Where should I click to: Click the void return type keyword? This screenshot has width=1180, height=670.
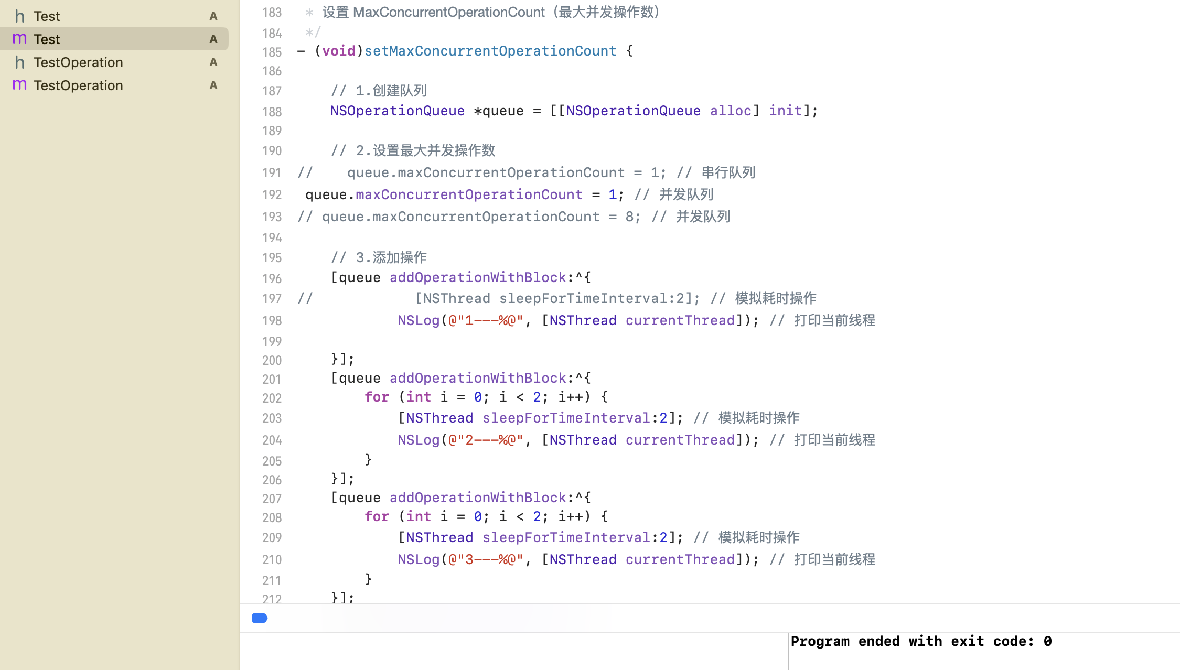(x=339, y=51)
